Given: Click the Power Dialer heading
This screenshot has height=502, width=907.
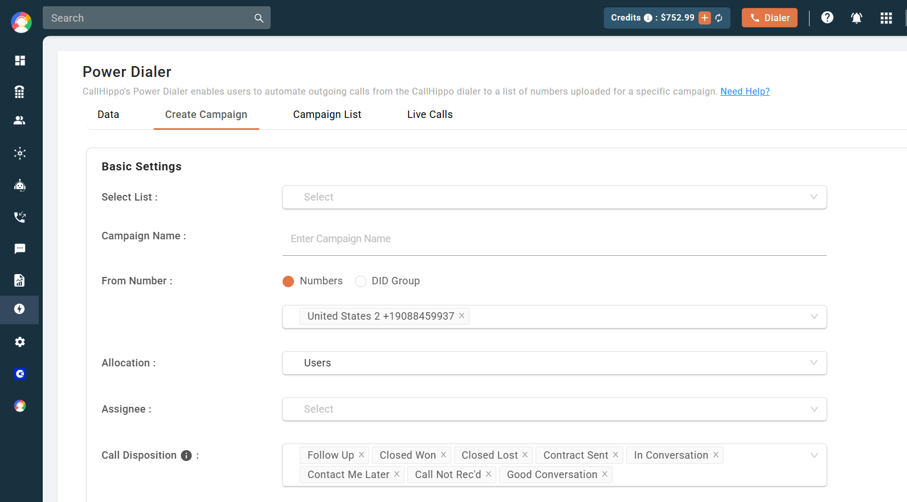Looking at the screenshot, I should (x=127, y=72).
